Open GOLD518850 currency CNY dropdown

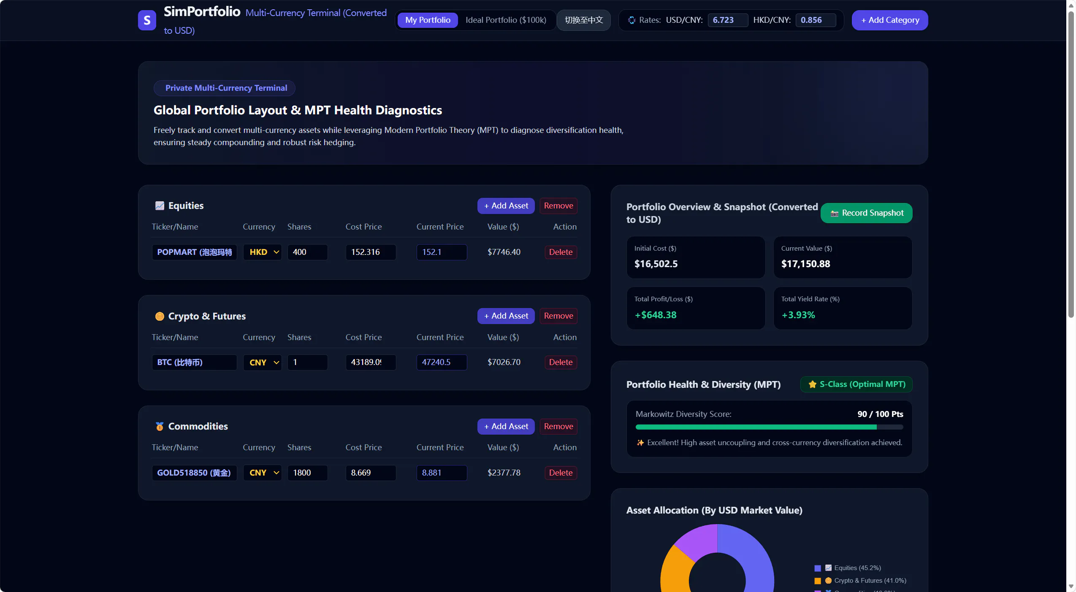pyautogui.click(x=263, y=473)
